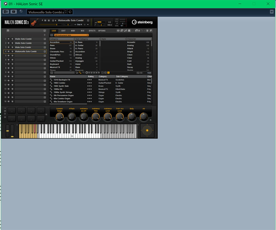
Task: Click the lock icon in toolbar
Action: coord(129,31)
